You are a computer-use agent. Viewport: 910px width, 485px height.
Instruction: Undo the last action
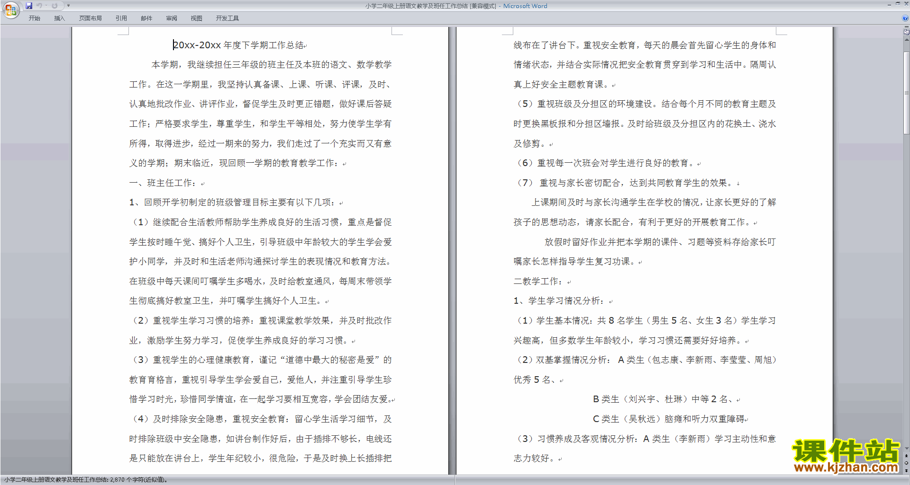coord(39,6)
